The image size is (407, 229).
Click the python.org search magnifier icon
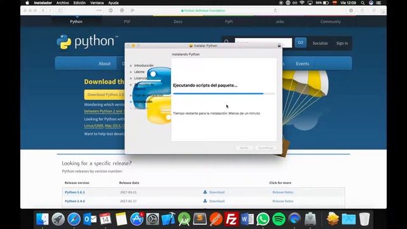pyautogui.click(x=226, y=41)
